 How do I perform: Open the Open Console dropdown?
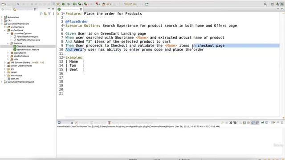point(275,123)
